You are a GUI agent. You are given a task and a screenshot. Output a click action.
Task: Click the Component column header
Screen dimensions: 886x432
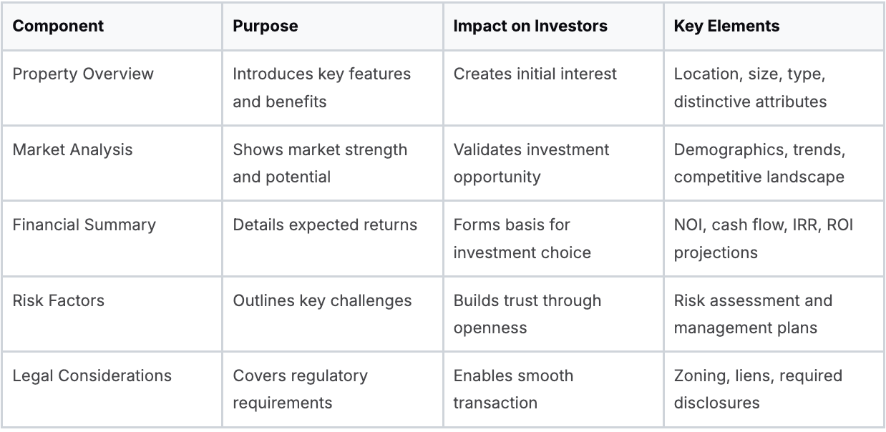pyautogui.click(x=58, y=26)
